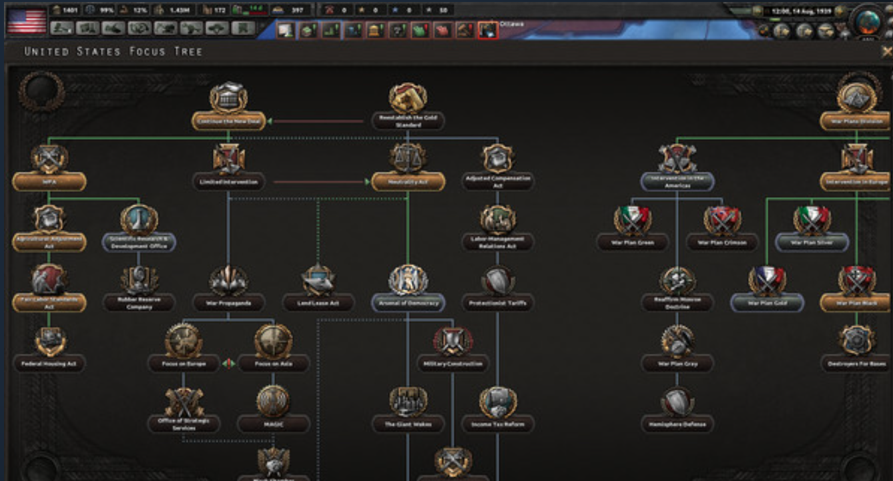Click the red-highlighted alert at the row's end

[x=488, y=30]
